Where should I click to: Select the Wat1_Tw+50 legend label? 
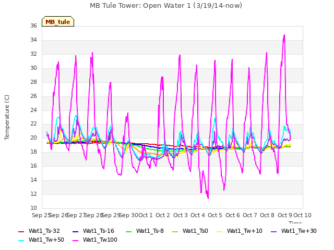coord(46,240)
